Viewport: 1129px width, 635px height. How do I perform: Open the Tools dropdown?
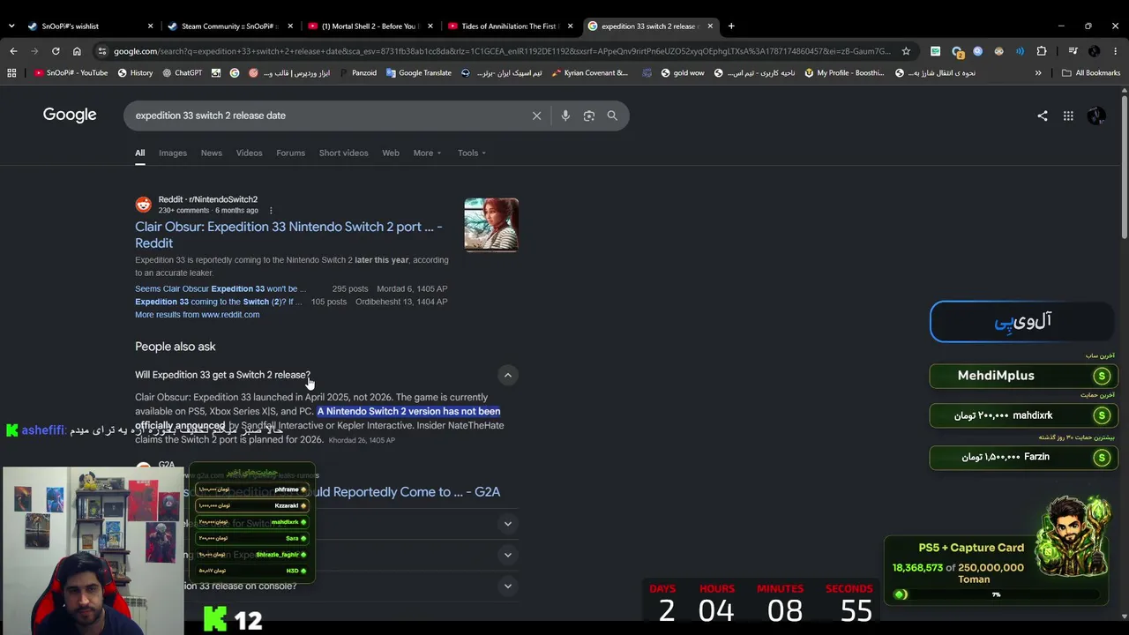pyautogui.click(x=472, y=153)
